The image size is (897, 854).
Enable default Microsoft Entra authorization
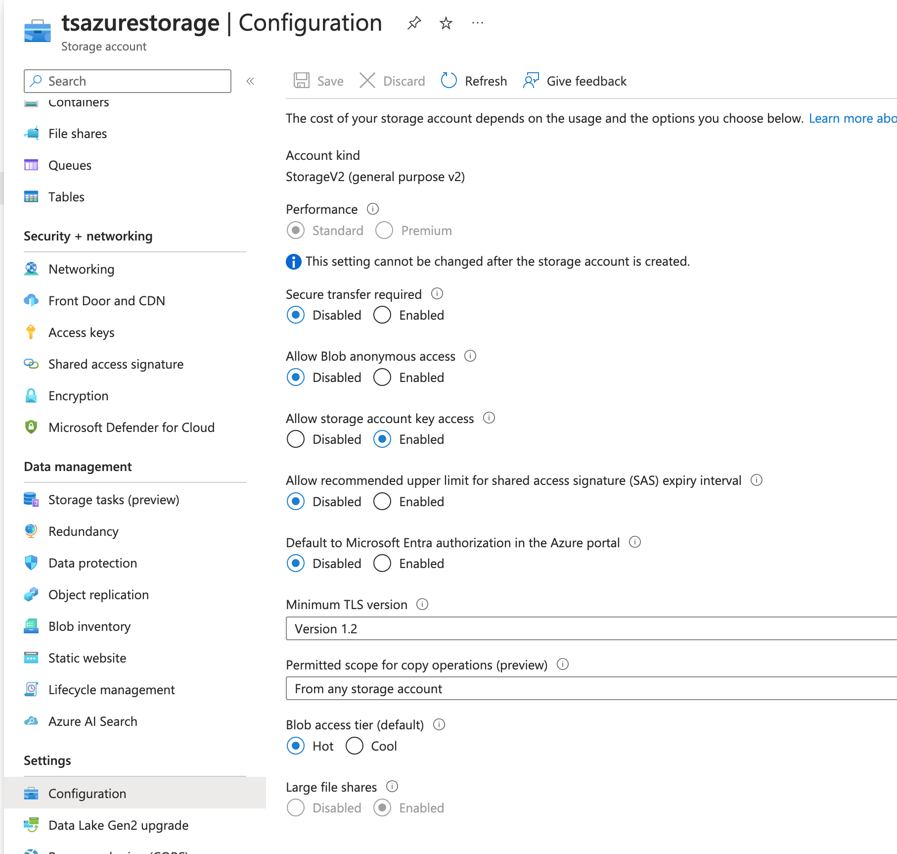(x=382, y=563)
